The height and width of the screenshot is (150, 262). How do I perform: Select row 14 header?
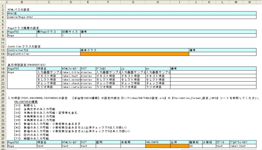click(x=3, y=54)
